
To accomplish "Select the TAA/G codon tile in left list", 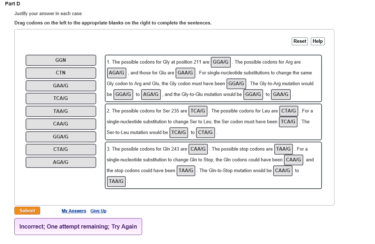I will click(61, 111).
